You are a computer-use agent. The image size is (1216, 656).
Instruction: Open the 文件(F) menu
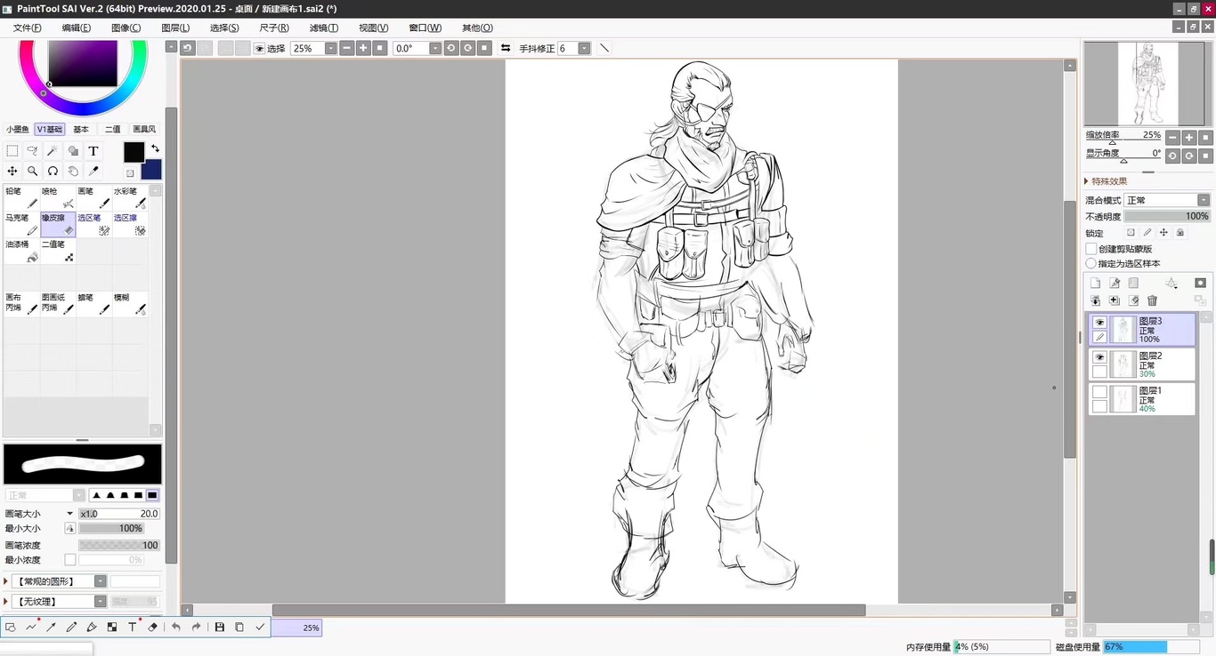pyautogui.click(x=28, y=28)
